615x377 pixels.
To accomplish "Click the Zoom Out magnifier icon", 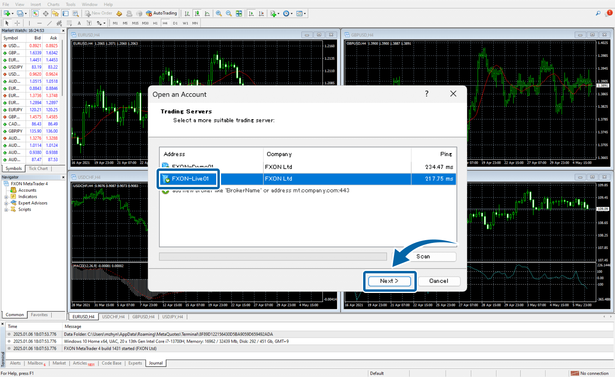I will pyautogui.click(x=229, y=14).
